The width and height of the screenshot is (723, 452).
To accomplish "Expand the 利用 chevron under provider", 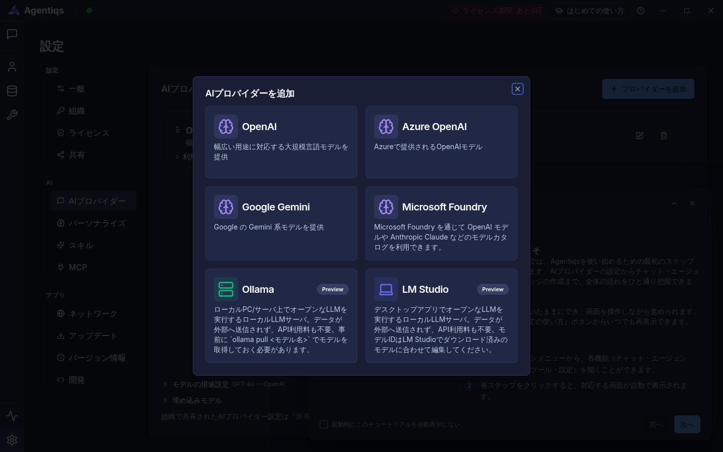I will coord(177,157).
